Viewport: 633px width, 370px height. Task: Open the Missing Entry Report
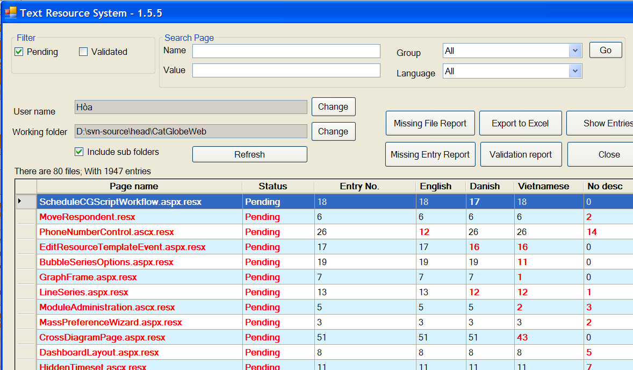[x=430, y=154]
